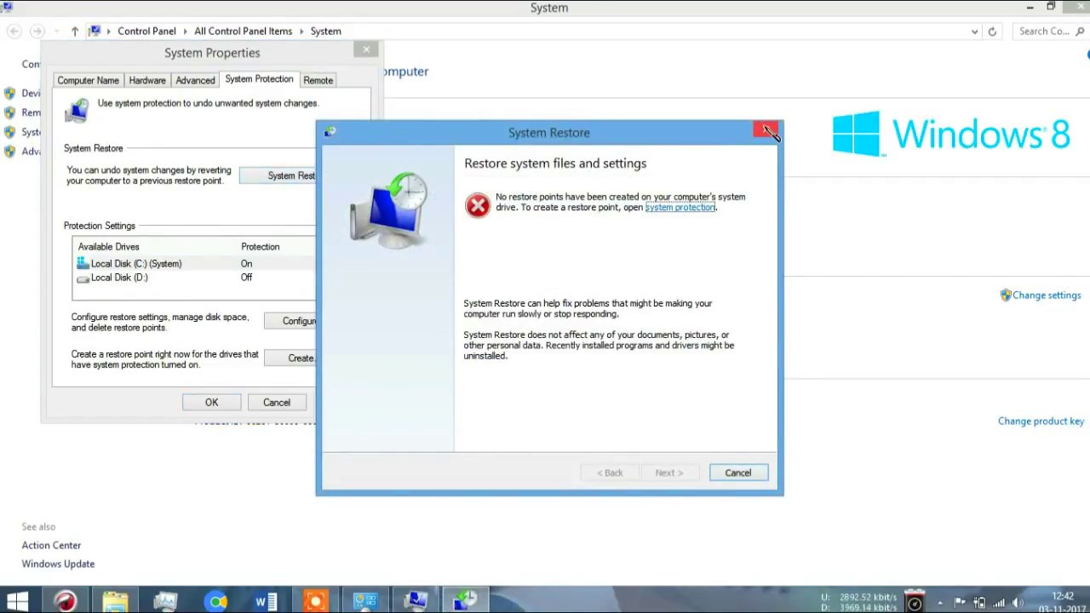The image size is (1090, 613).
Task: Click the red error icon
Action: click(x=478, y=204)
